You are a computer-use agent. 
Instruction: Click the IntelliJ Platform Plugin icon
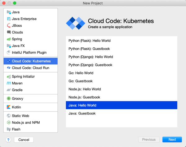9,52
